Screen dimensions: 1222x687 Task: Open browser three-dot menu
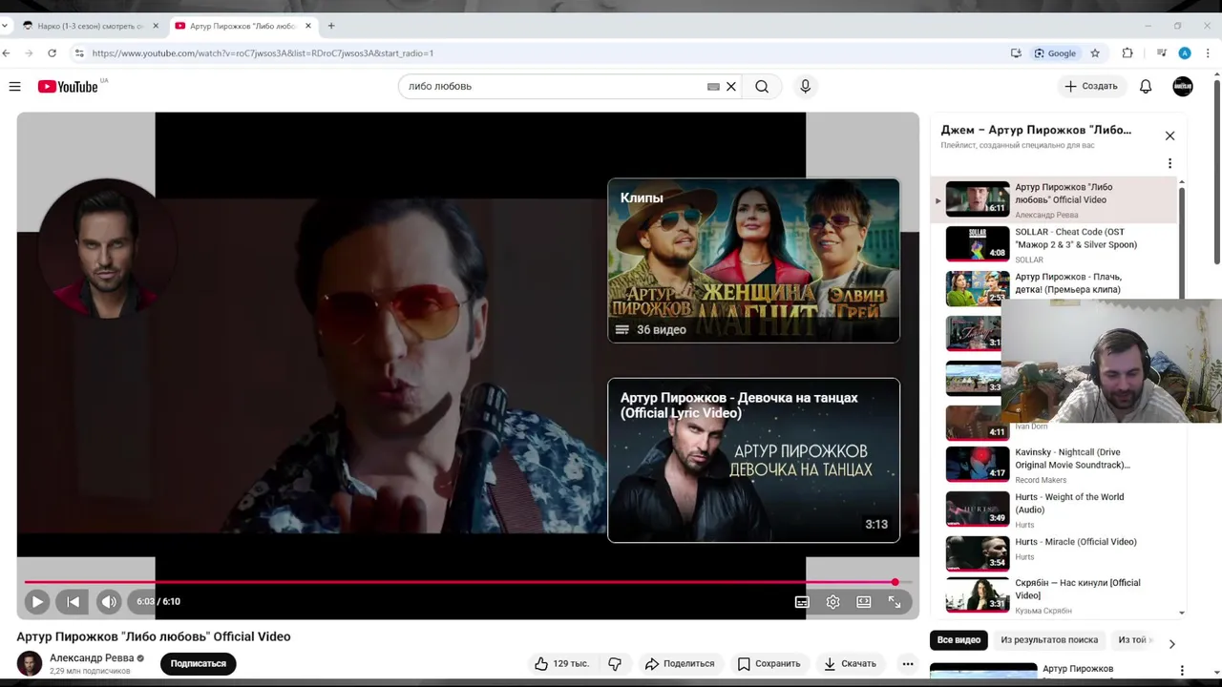pos(1209,53)
